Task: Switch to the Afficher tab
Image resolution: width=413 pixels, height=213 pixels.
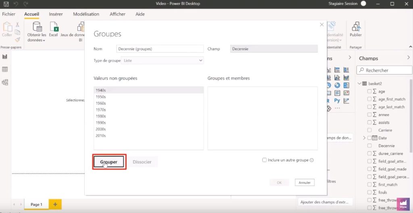Action: 117,14
